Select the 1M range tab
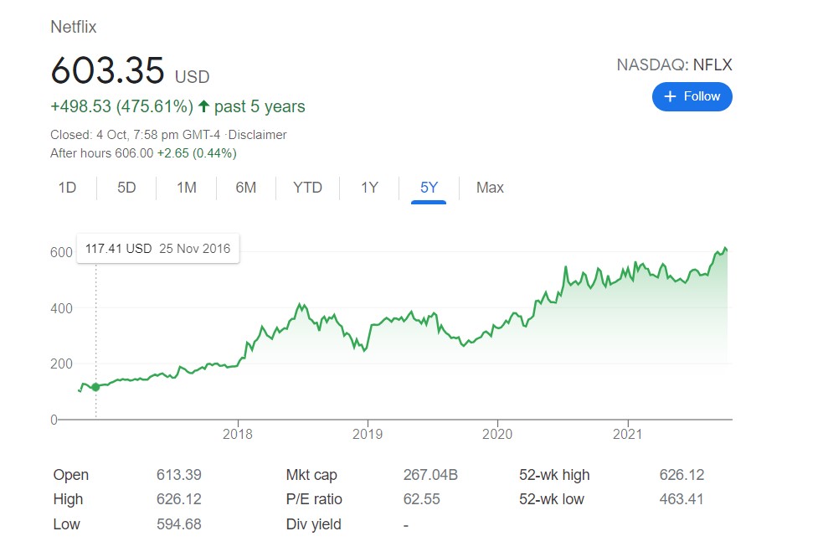The width and height of the screenshot is (823, 557). click(187, 188)
